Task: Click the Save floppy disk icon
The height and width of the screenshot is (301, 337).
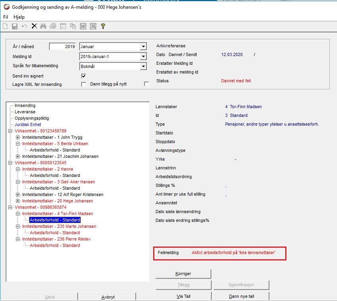Action: pyautogui.click(x=15, y=26)
